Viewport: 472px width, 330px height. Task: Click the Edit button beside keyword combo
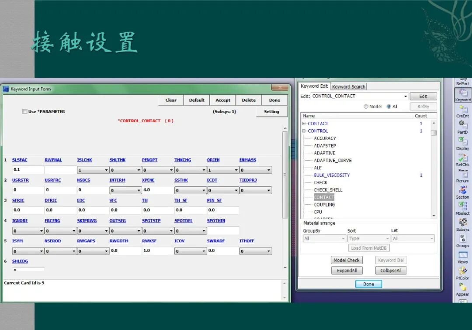tap(423, 96)
